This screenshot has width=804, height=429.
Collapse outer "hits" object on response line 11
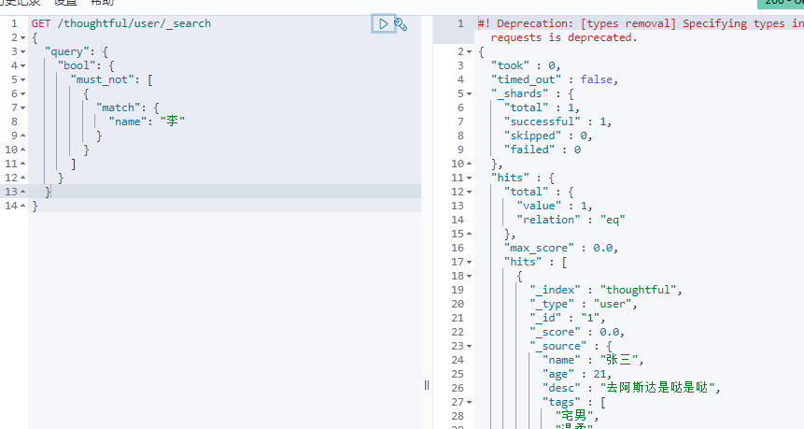[x=469, y=179]
